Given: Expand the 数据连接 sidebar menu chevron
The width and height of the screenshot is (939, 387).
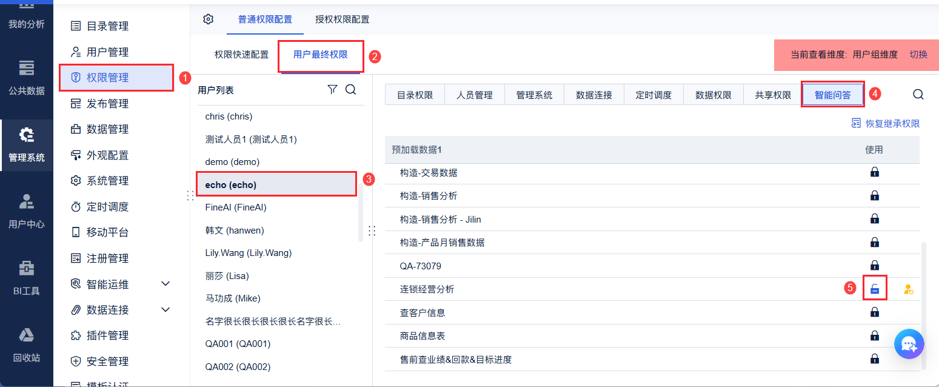Looking at the screenshot, I should click(x=165, y=310).
